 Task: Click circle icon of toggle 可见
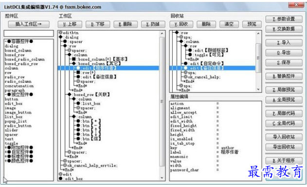click(x=190, y=55)
